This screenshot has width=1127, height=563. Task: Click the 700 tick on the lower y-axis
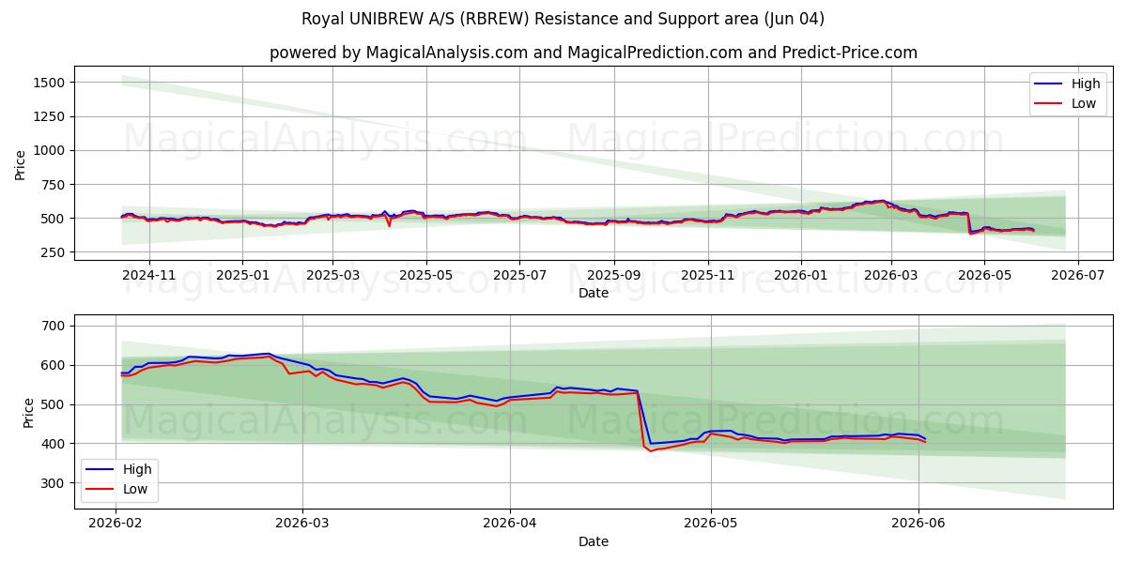point(53,326)
